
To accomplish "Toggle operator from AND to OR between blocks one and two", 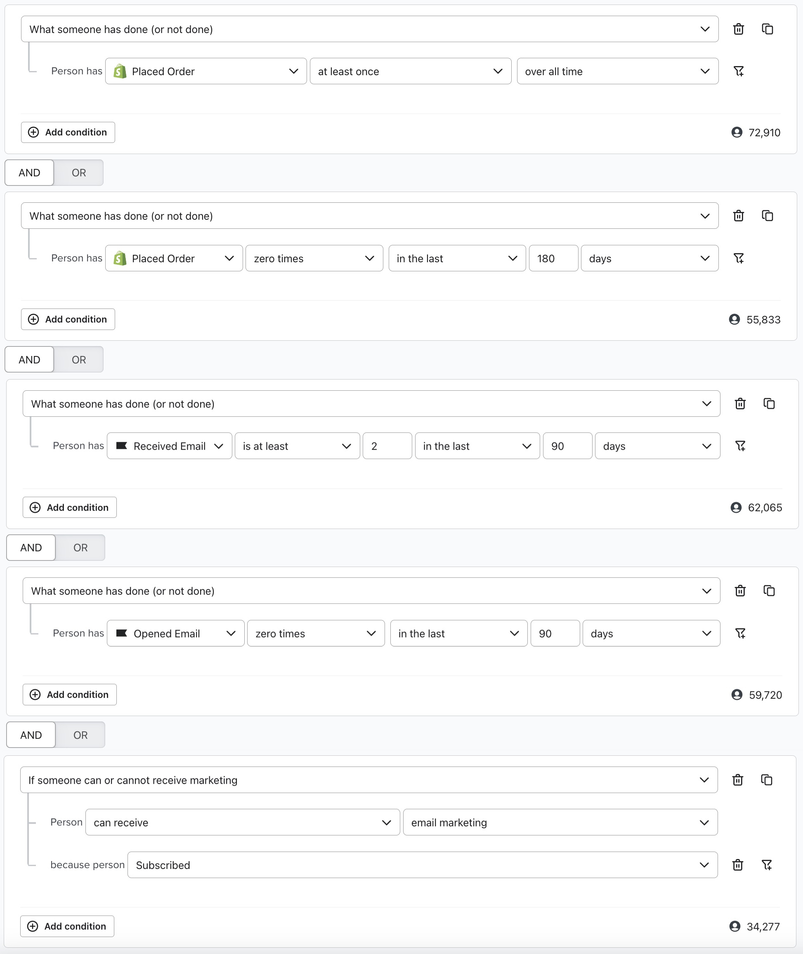I will pos(79,172).
